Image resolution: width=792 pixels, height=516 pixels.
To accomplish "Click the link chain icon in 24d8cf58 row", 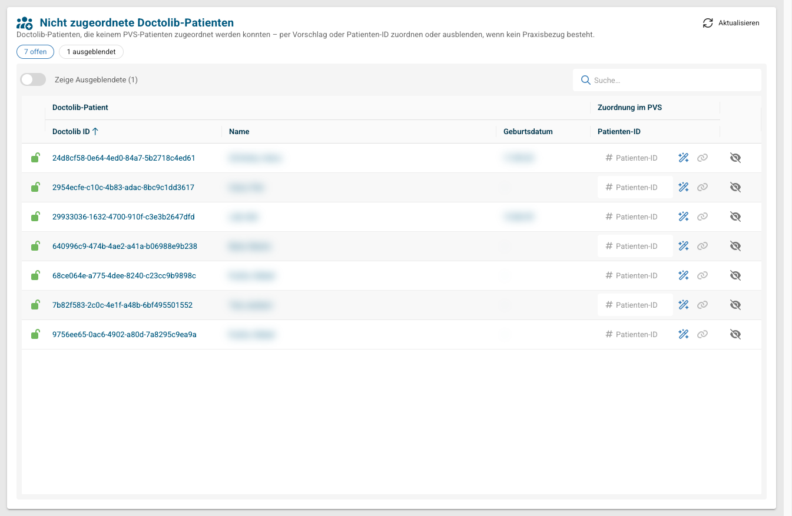I will click(x=702, y=158).
